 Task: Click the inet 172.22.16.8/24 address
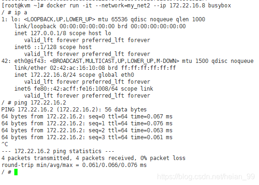click(x=53, y=75)
